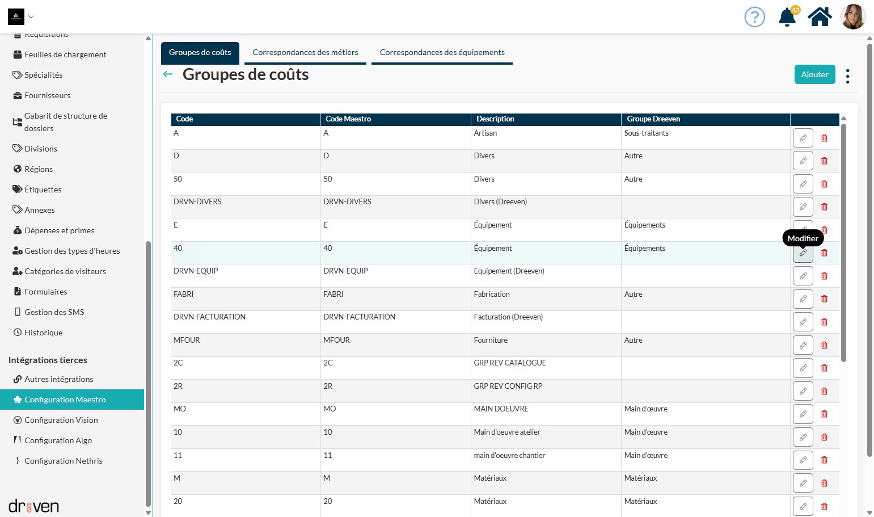The image size is (874, 517).
Task: Edit the DRVN-DIVERS row
Action: click(803, 207)
